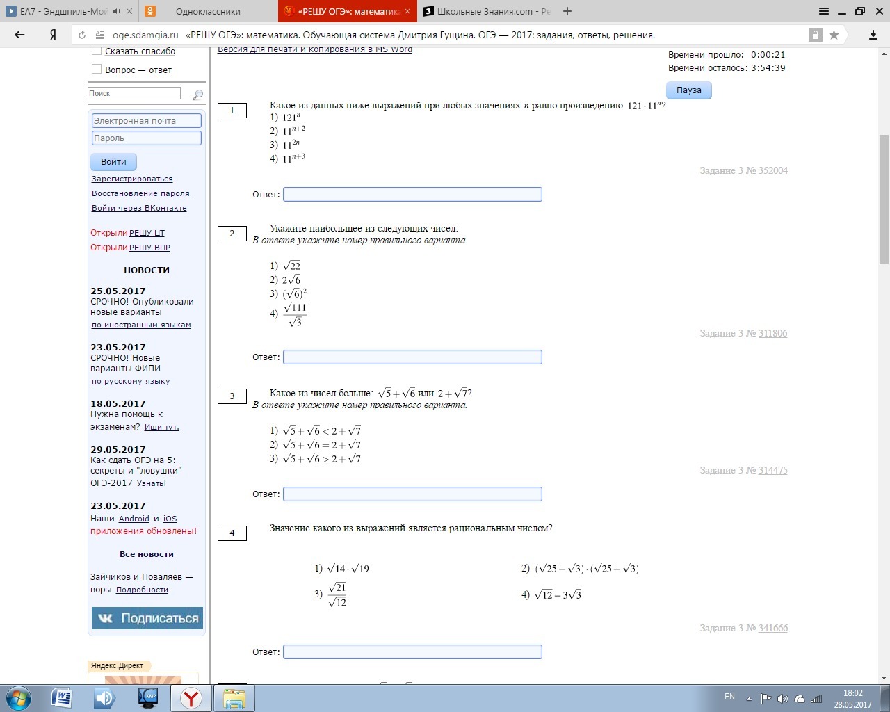Viewport: 890px width, 712px height.
Task: Close the РЕШУ ОГЭ tab
Action: 407,11
